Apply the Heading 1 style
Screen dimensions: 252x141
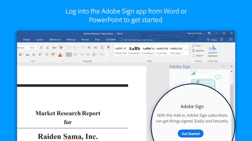(x=134, y=50)
